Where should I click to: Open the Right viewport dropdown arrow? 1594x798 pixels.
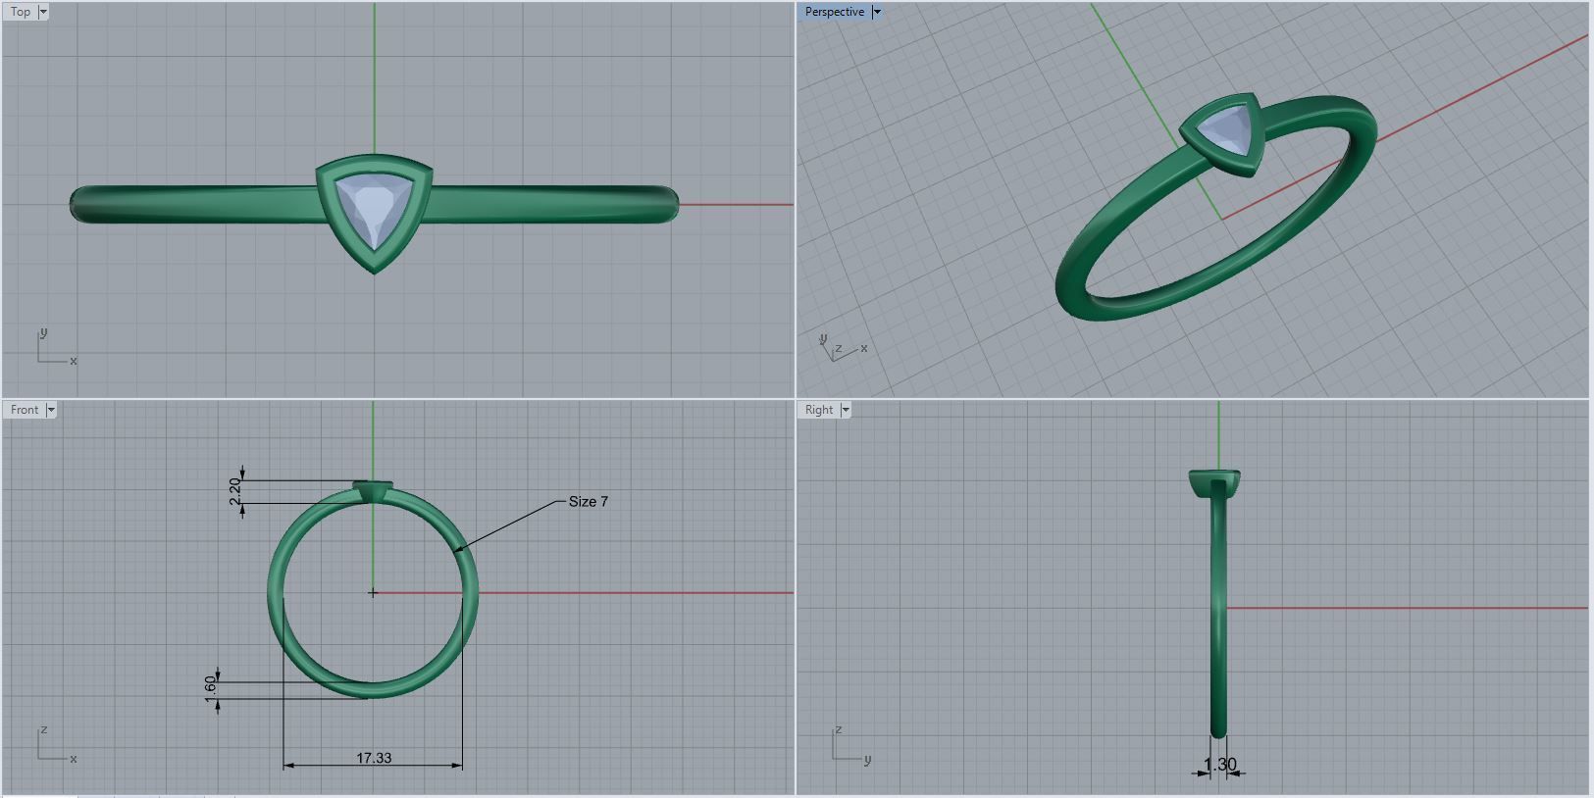(846, 410)
